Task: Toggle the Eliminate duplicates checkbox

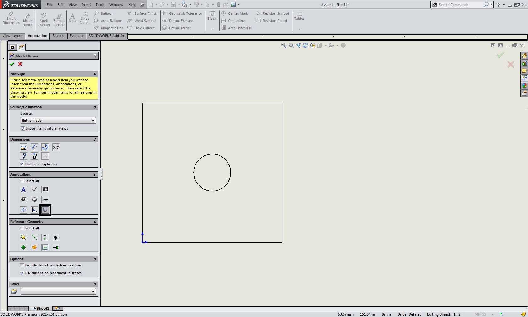Action: (22, 164)
